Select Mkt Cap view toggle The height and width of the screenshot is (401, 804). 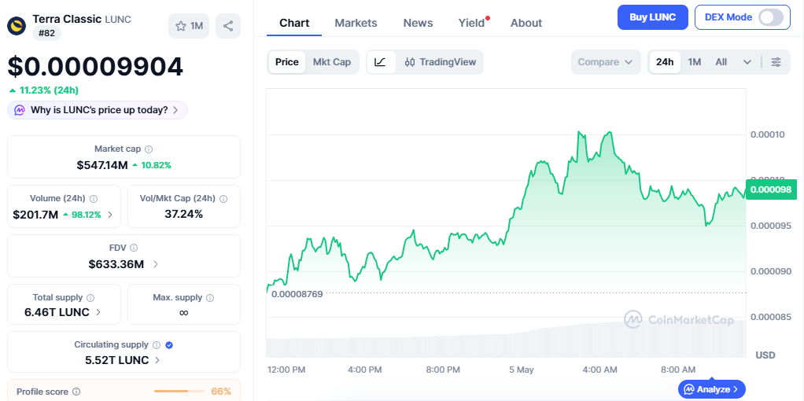(x=332, y=62)
